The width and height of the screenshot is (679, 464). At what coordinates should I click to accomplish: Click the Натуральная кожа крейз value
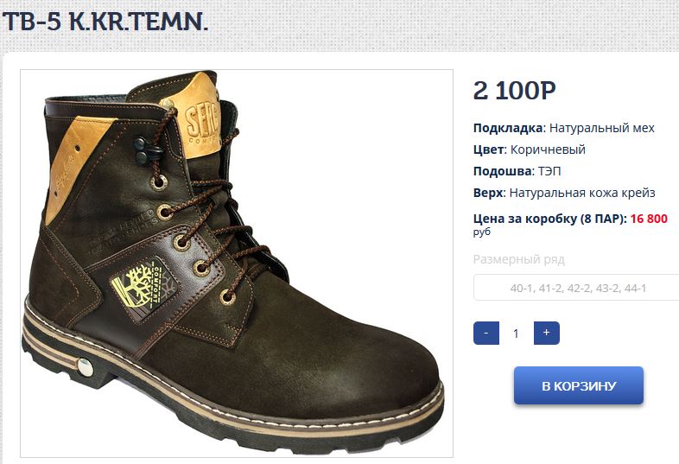click(x=582, y=193)
